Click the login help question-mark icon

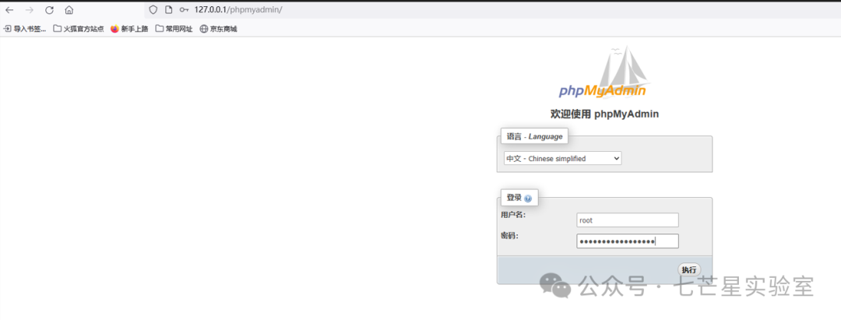(x=528, y=199)
